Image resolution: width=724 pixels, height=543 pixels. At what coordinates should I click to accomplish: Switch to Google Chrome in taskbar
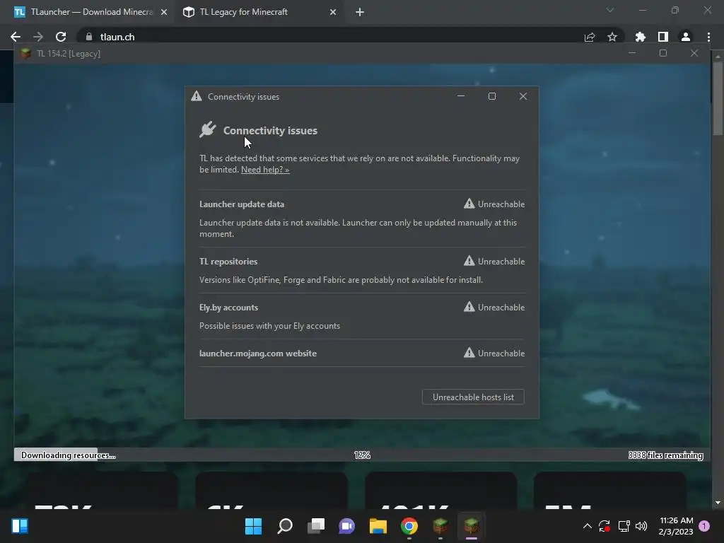(409, 526)
